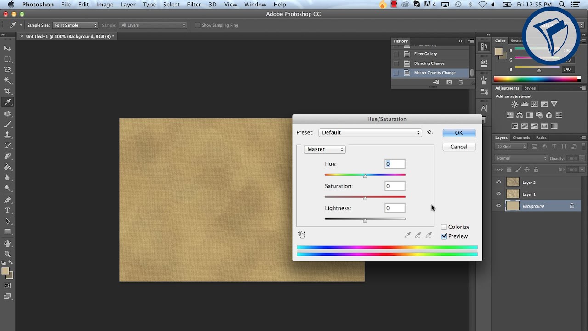This screenshot has height=331, width=588.
Task: Switch to the Paths tab
Action: tap(541, 137)
